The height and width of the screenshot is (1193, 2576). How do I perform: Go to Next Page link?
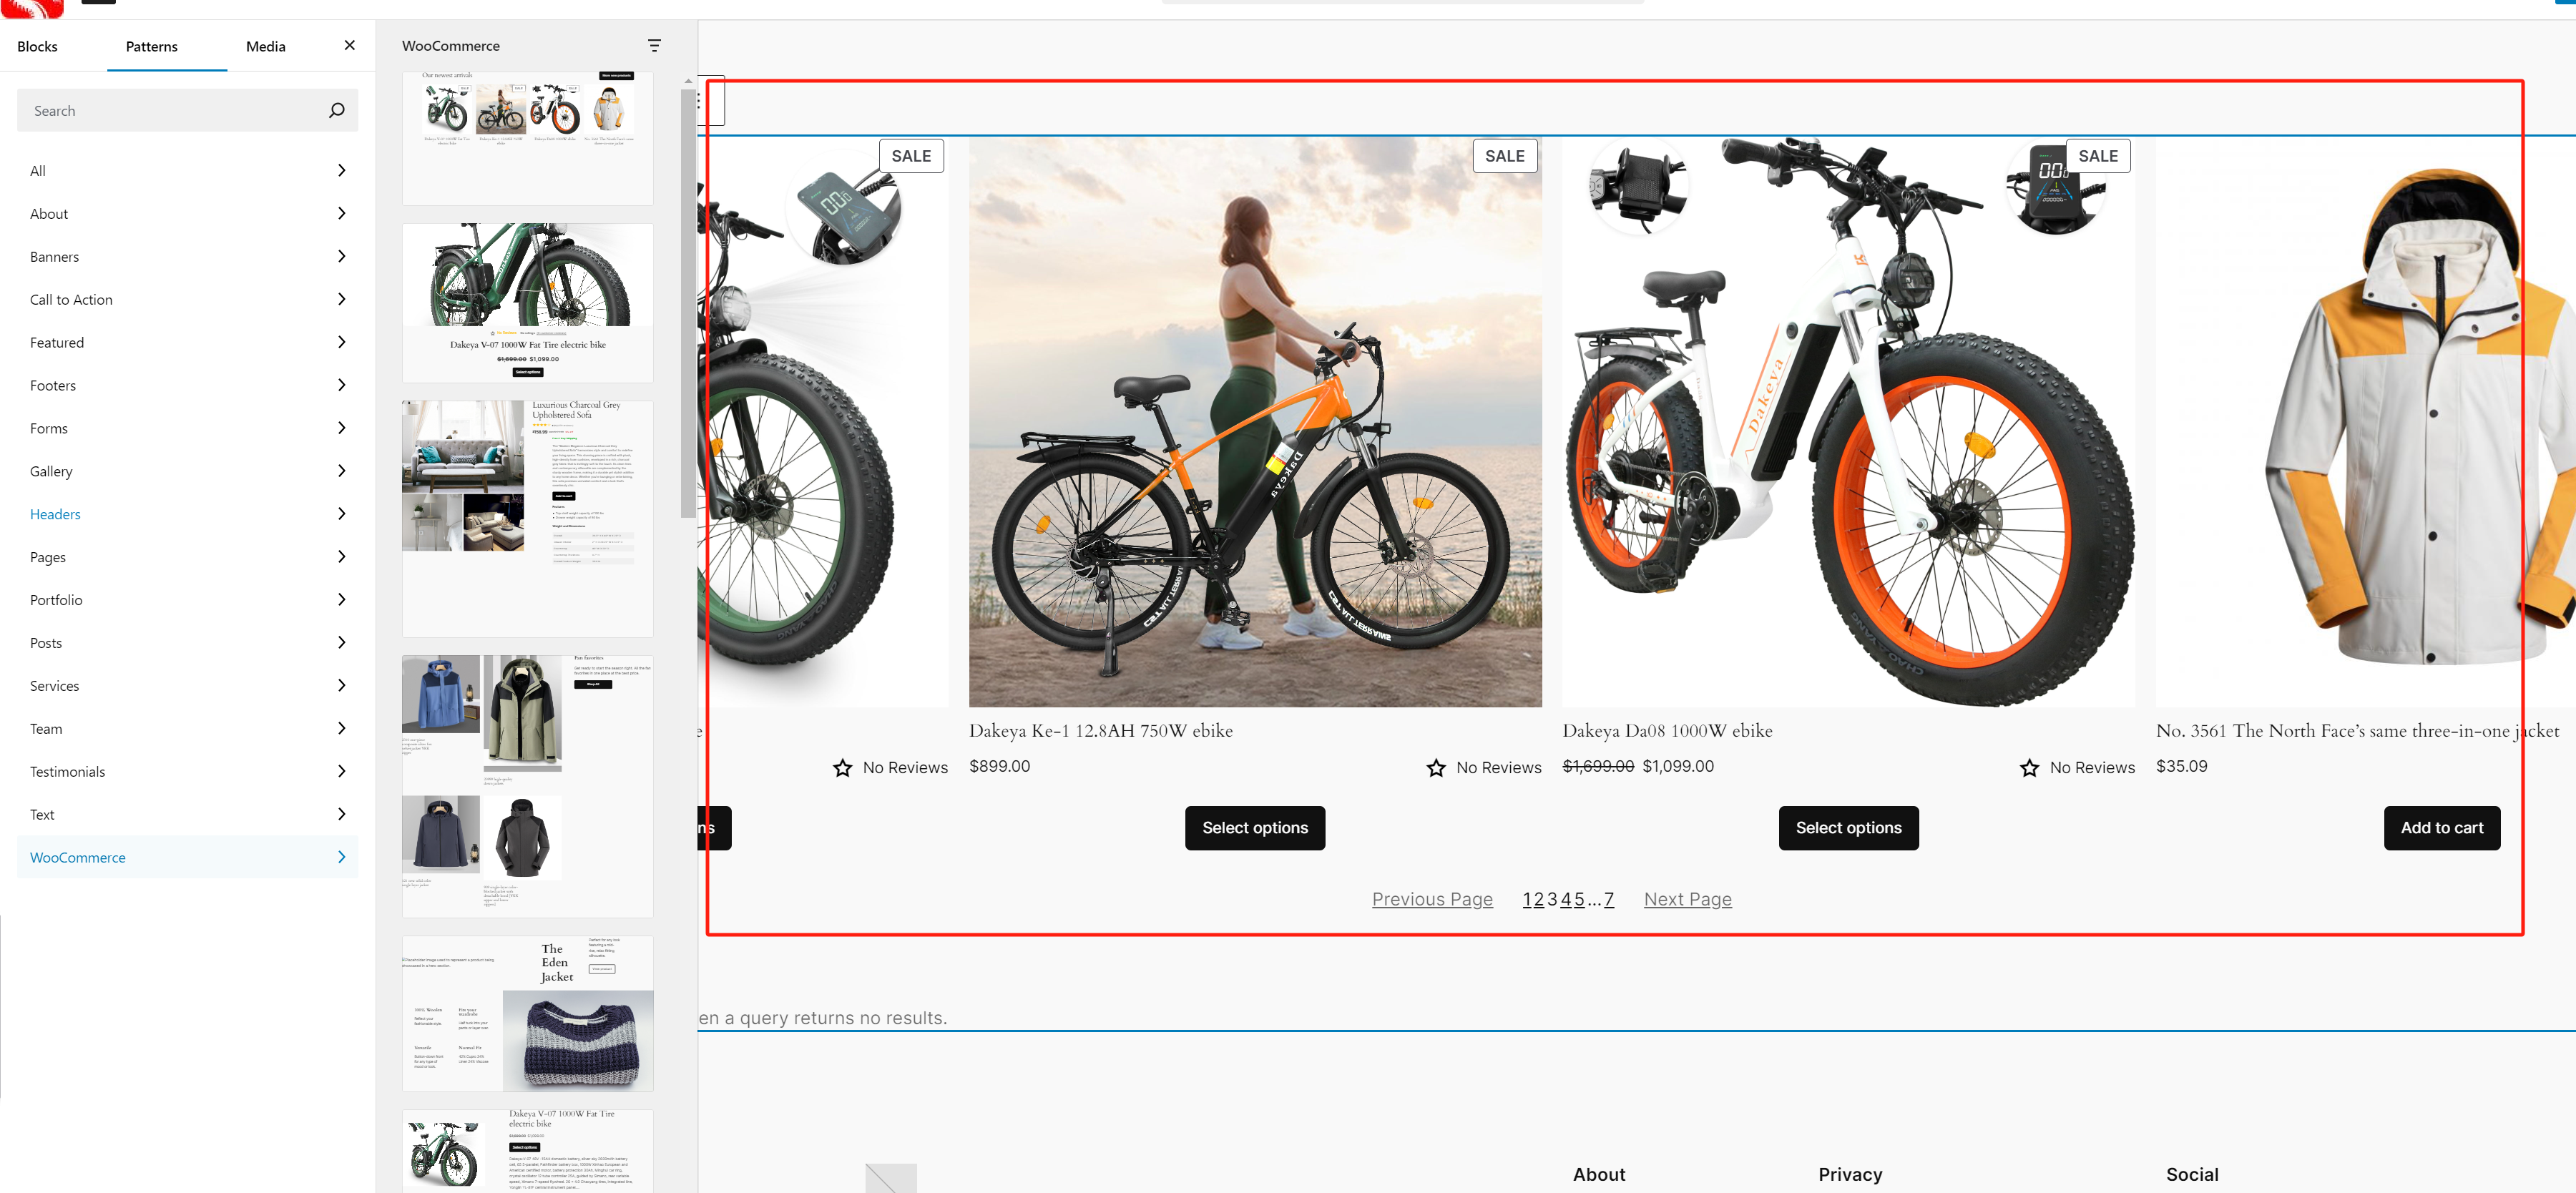[1687, 899]
